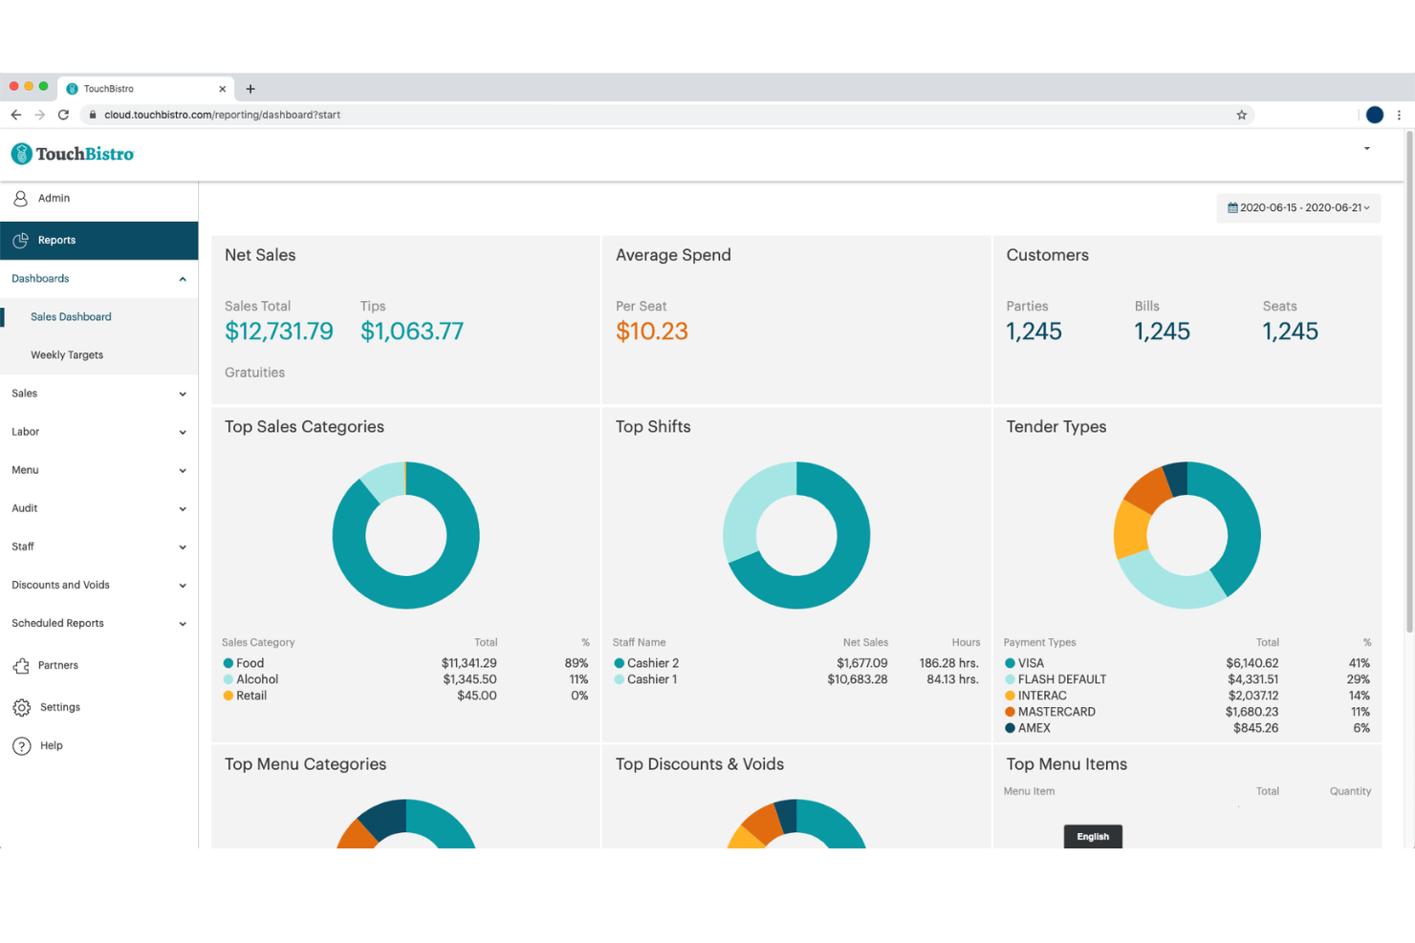Switch to the Weekly Targets dashboard
The image size is (1415, 943).
point(67,354)
